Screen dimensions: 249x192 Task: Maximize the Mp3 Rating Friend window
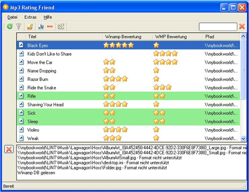click(x=233, y=7)
